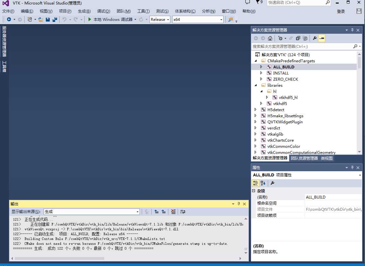Expand the ZERO_CHECK project node

tap(261, 79)
